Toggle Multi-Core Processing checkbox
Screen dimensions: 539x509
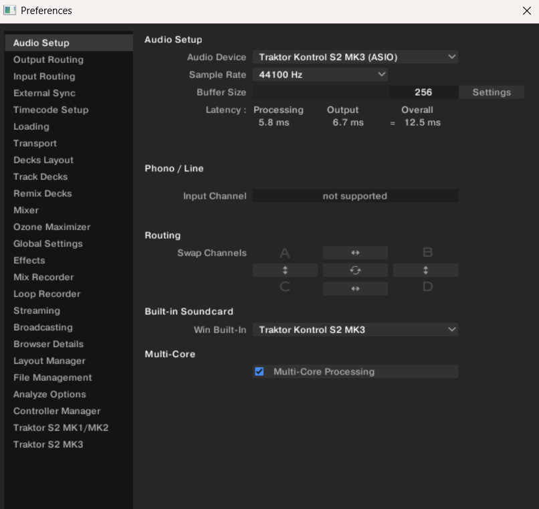coord(259,371)
